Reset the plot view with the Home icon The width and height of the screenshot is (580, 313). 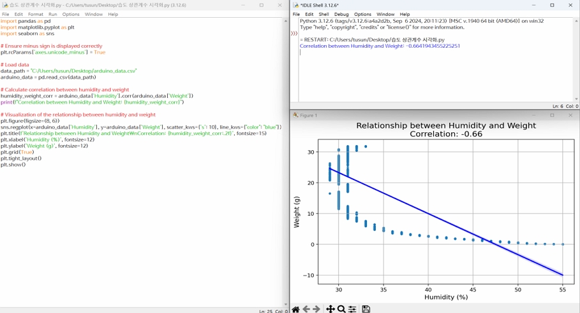295,309
